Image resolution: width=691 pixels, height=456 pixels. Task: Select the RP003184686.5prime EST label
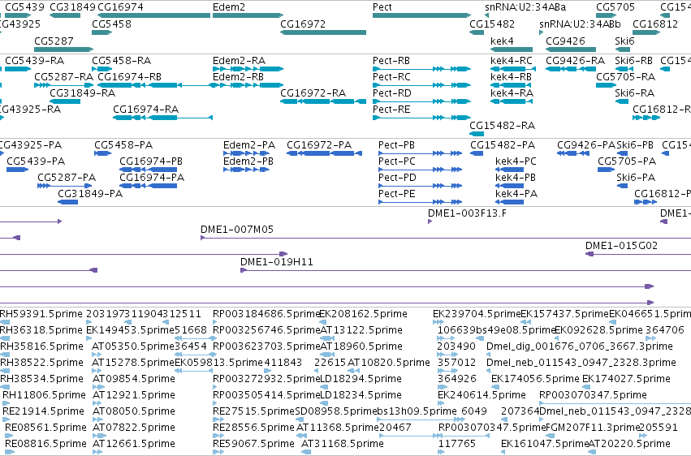coord(266,314)
